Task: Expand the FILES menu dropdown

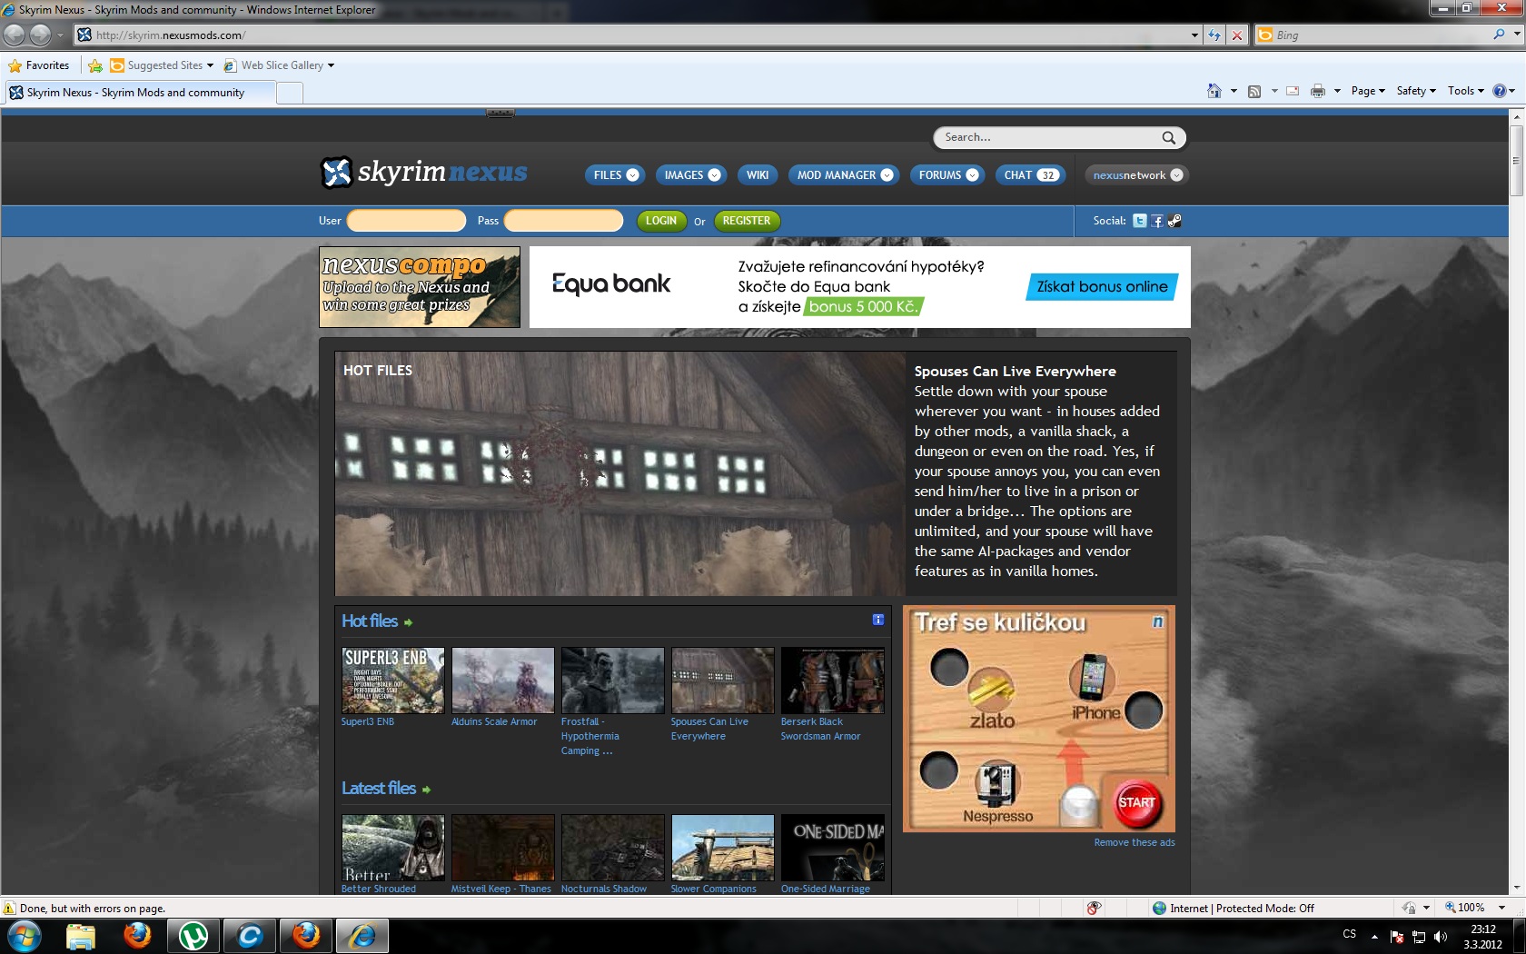Action: pyautogui.click(x=633, y=175)
